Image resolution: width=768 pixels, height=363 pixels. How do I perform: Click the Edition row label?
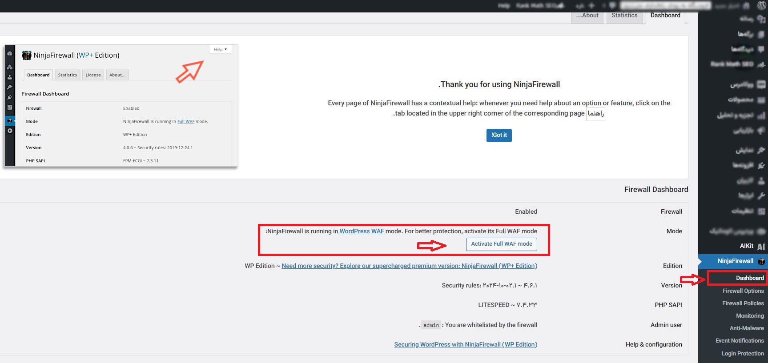coord(672,266)
